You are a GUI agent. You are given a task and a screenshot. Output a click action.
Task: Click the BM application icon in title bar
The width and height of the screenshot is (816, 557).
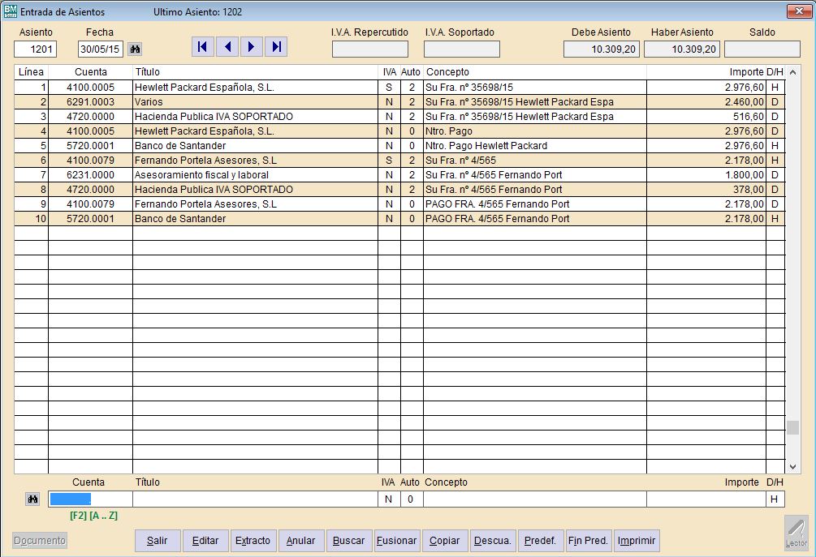[11, 11]
